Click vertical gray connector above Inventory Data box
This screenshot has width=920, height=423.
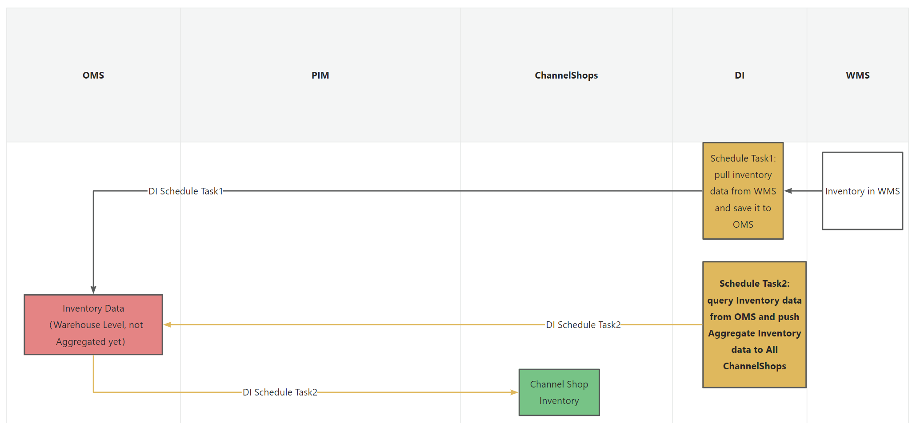[x=93, y=240]
